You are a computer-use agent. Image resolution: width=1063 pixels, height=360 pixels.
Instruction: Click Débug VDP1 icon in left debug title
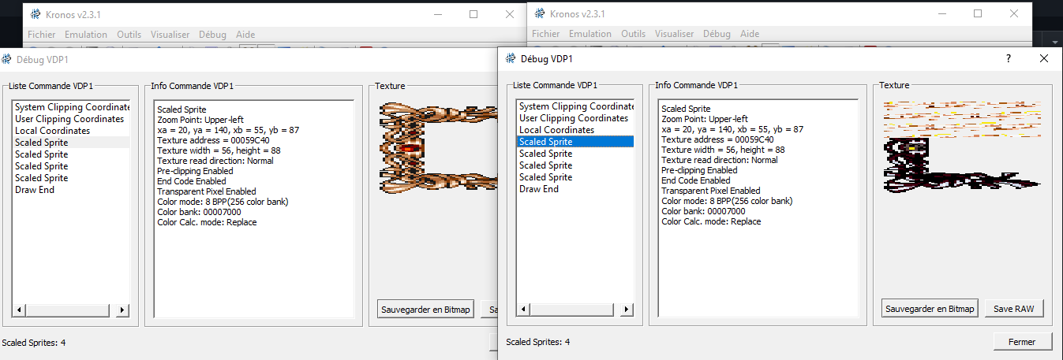point(7,59)
